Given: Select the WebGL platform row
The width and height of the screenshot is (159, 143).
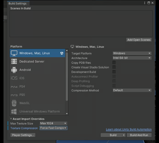Looking at the screenshot, I should tap(38, 103).
